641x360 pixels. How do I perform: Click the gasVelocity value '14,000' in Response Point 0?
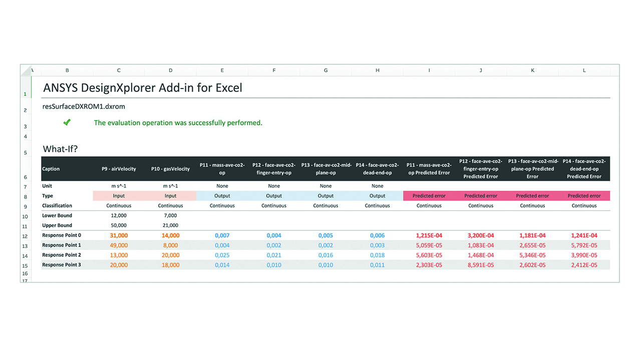point(170,235)
